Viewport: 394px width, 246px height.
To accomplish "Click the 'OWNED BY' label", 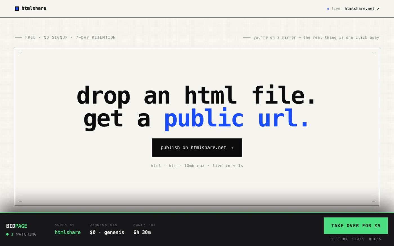I will click(x=64, y=225).
